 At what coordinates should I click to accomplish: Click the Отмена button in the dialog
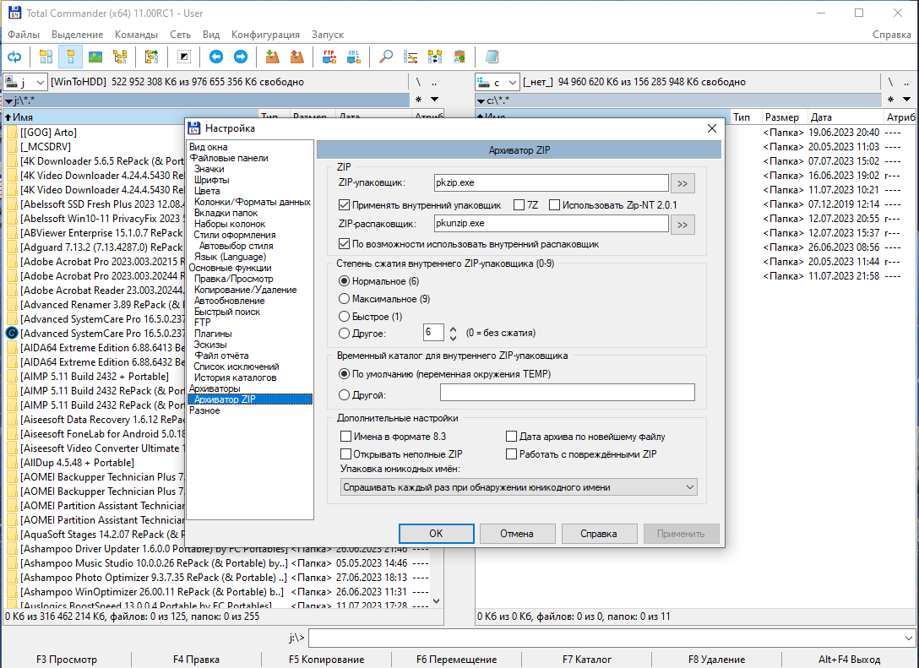[517, 534]
